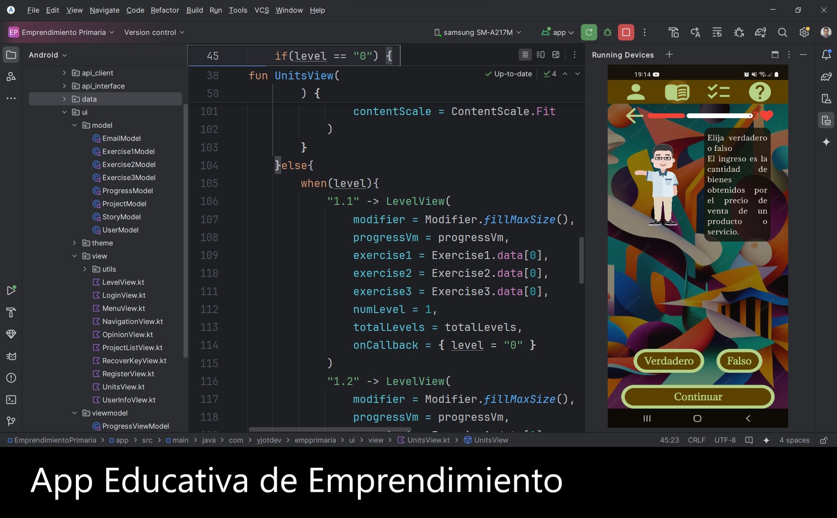
Task: Open the Build menu
Action: click(x=194, y=10)
